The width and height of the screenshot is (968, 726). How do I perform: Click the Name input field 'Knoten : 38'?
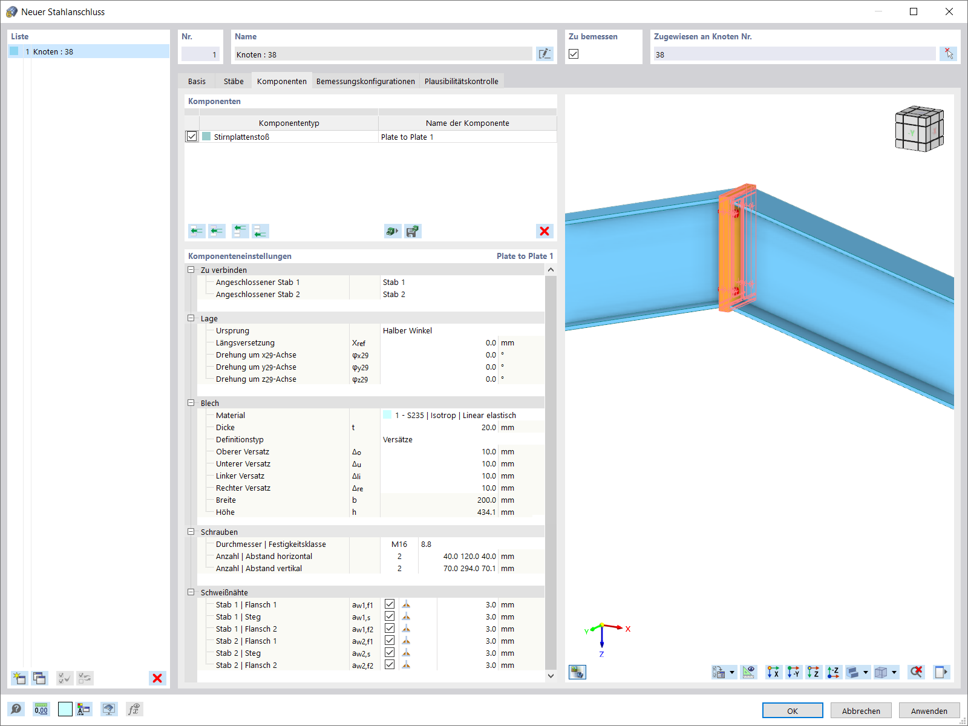[x=384, y=54]
